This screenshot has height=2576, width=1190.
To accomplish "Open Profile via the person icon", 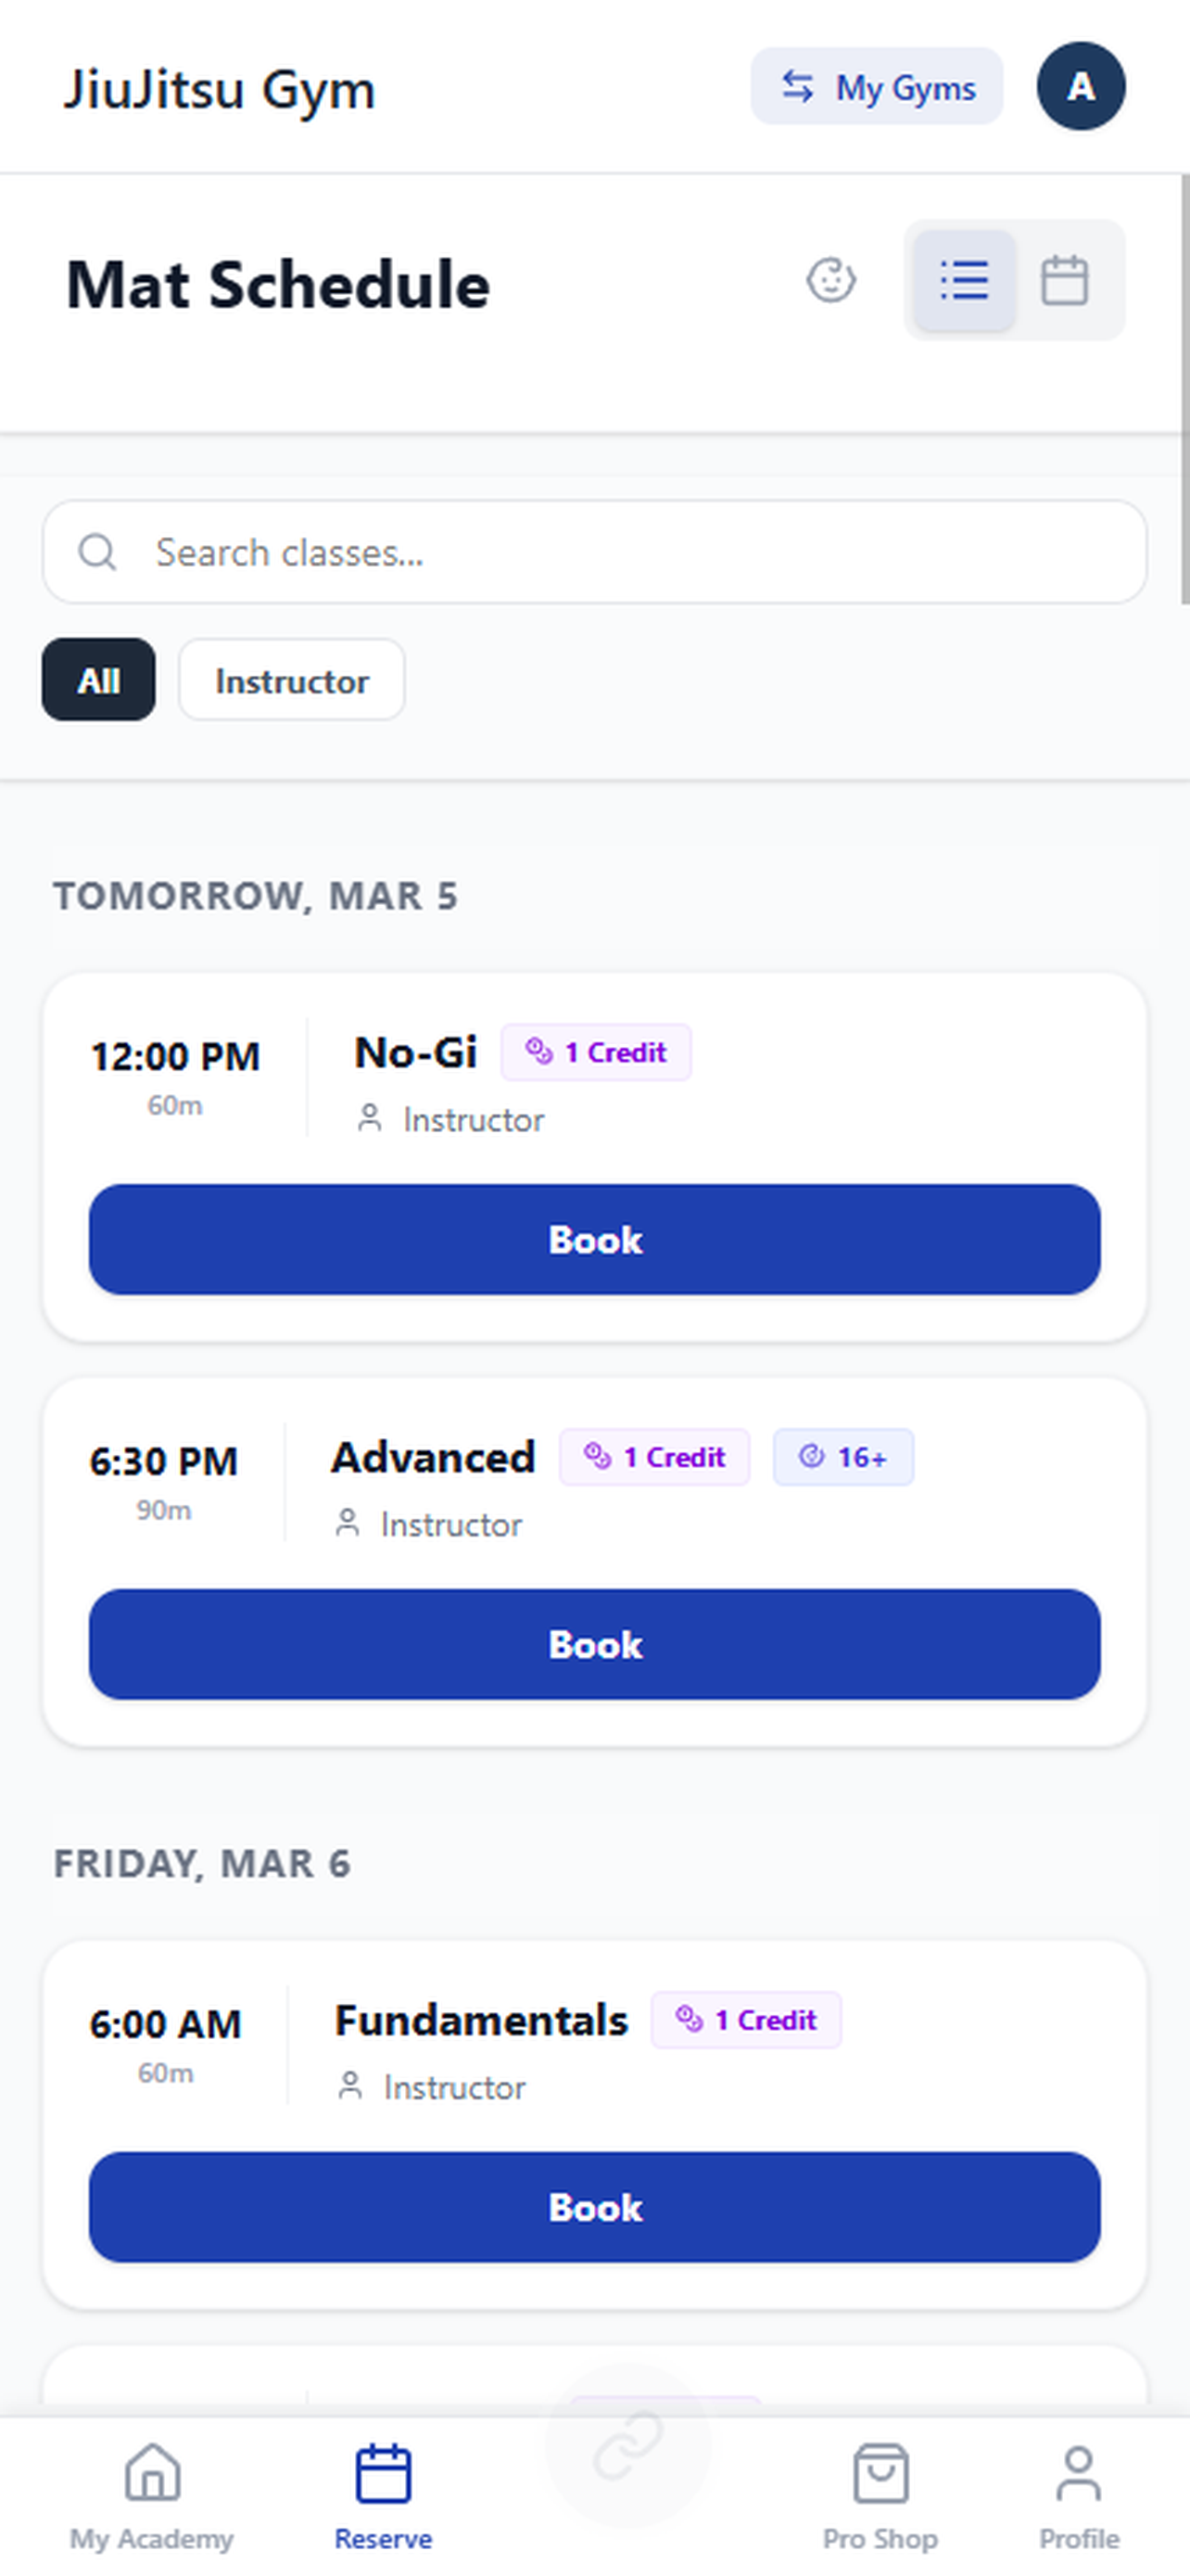I will 1077,2478.
